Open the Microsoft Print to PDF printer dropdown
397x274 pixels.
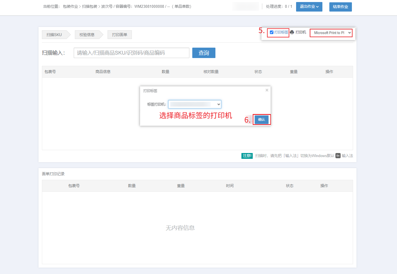(x=331, y=33)
